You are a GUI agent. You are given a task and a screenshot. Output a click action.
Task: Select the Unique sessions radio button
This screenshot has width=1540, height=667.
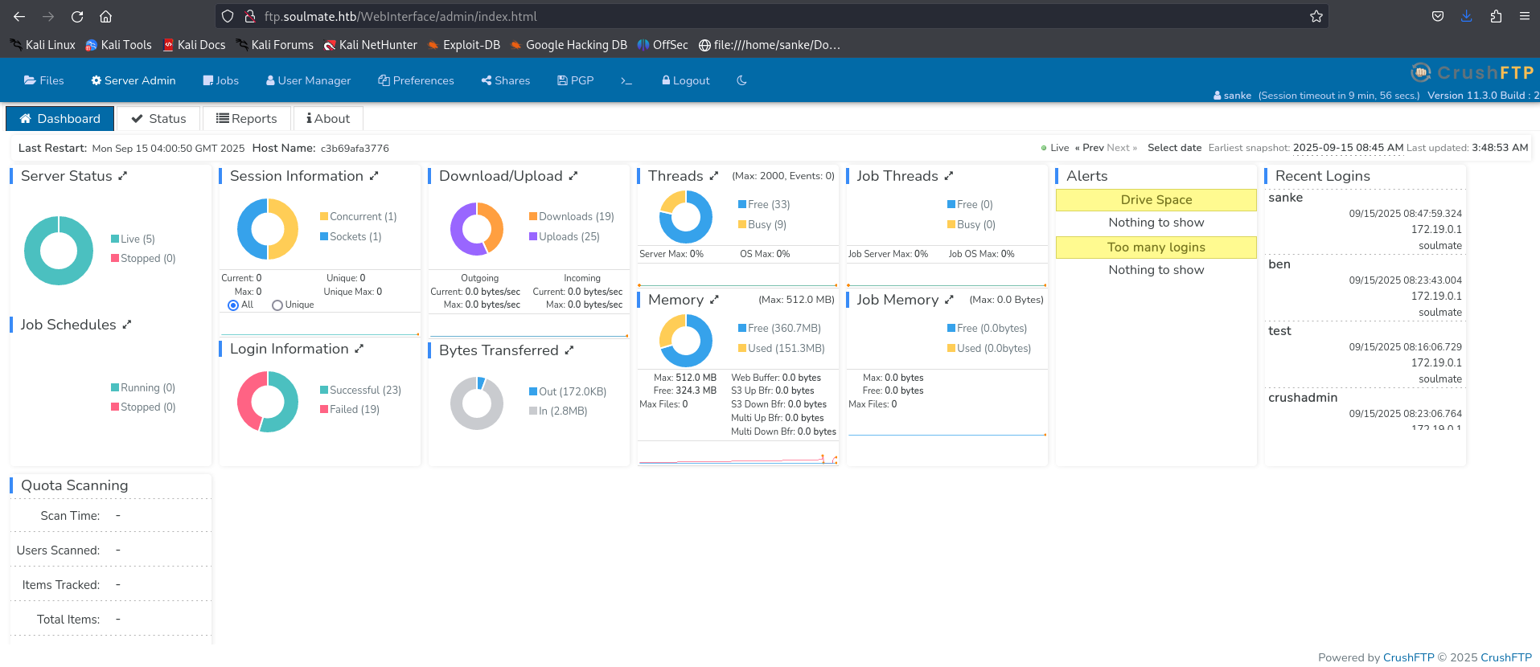tap(277, 305)
